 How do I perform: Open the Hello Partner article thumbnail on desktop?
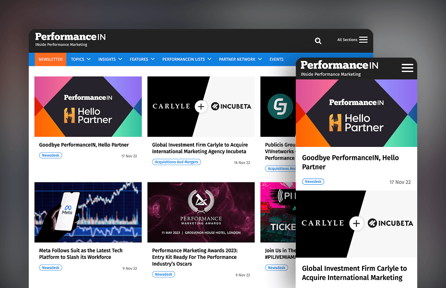point(88,107)
